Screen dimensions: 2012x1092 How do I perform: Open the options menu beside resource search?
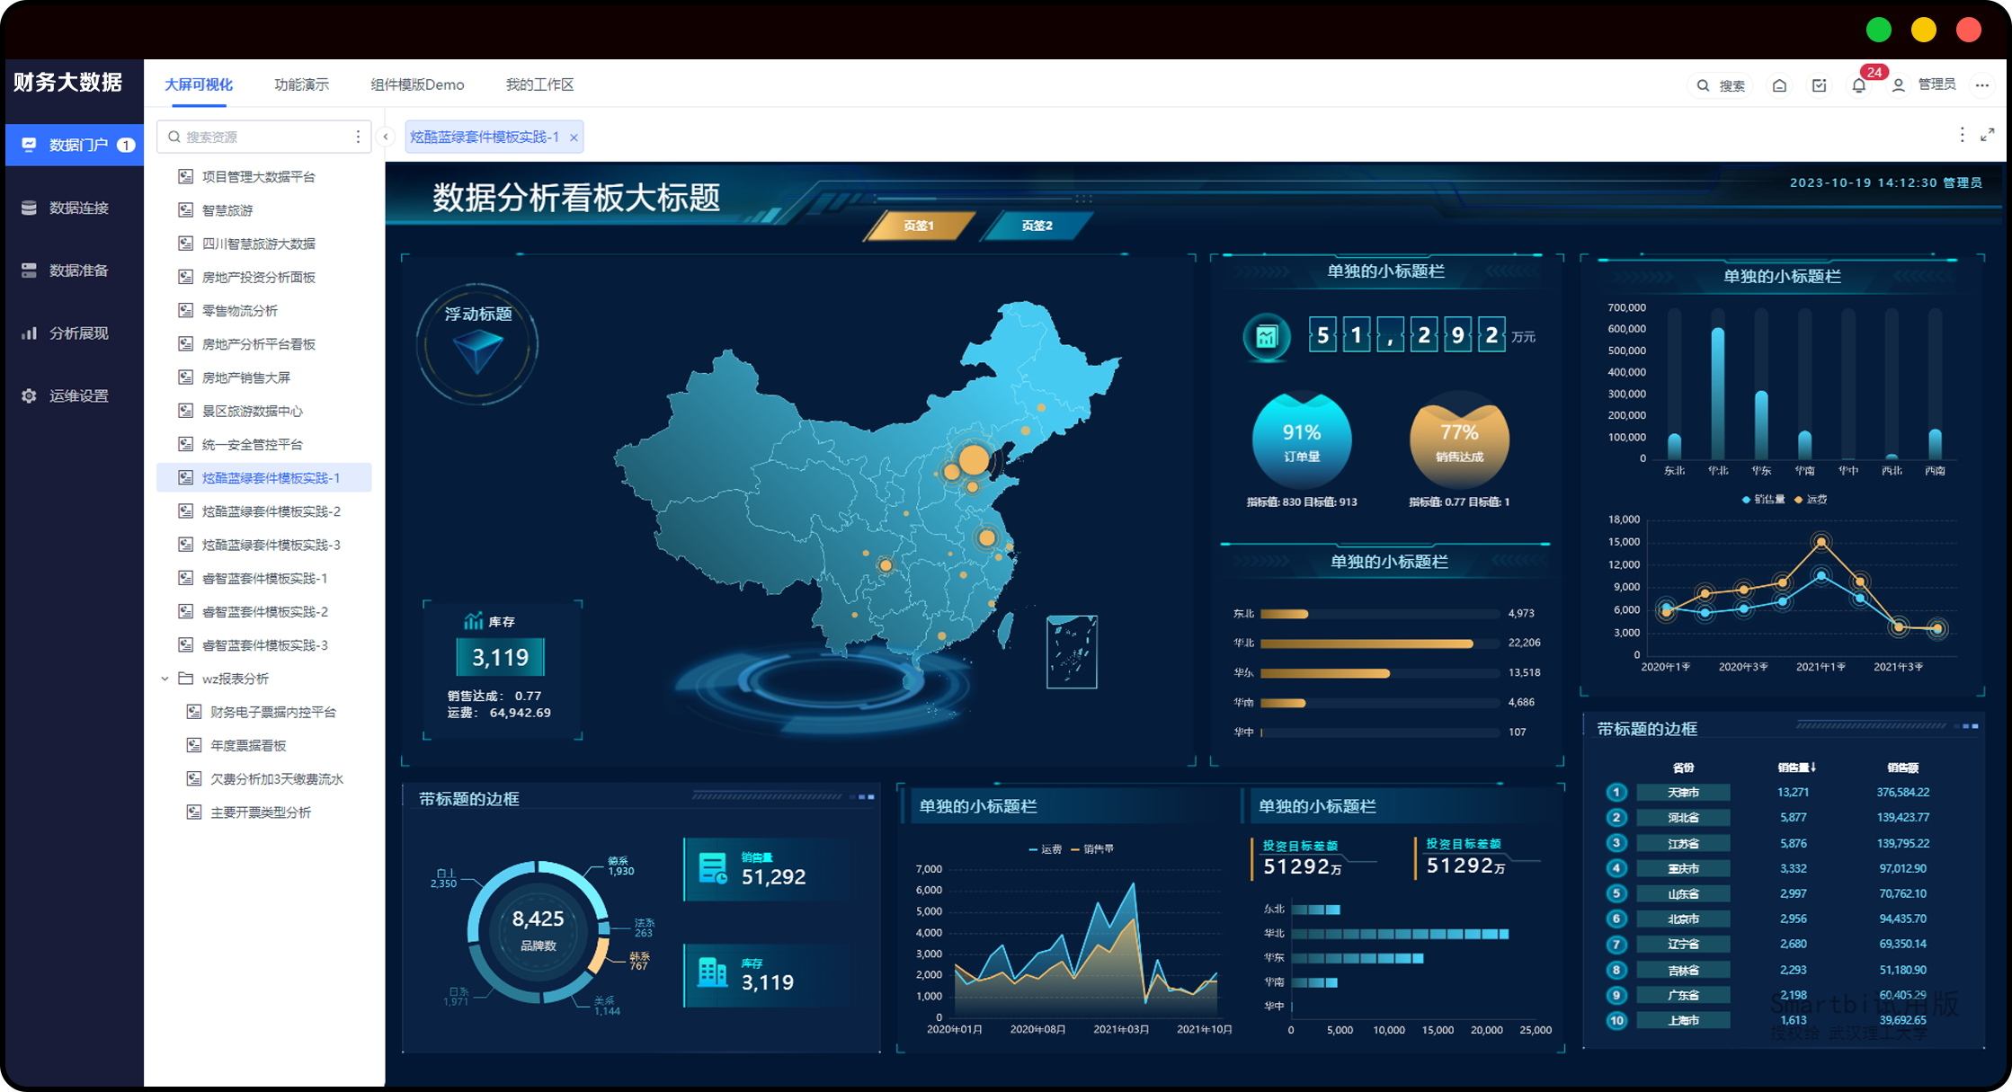358,138
